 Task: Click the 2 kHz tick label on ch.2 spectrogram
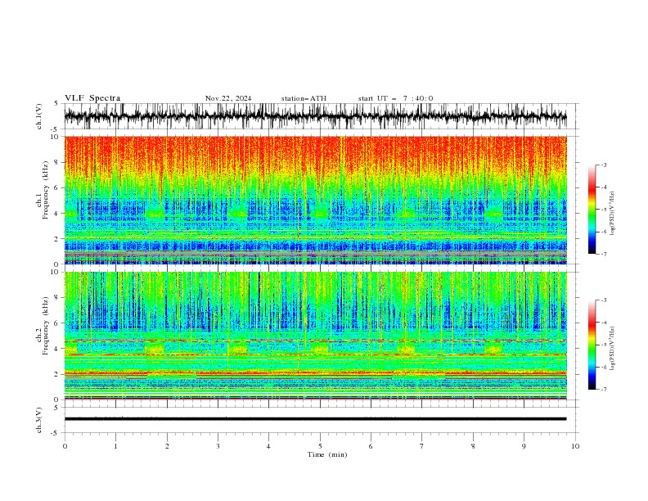click(x=58, y=374)
